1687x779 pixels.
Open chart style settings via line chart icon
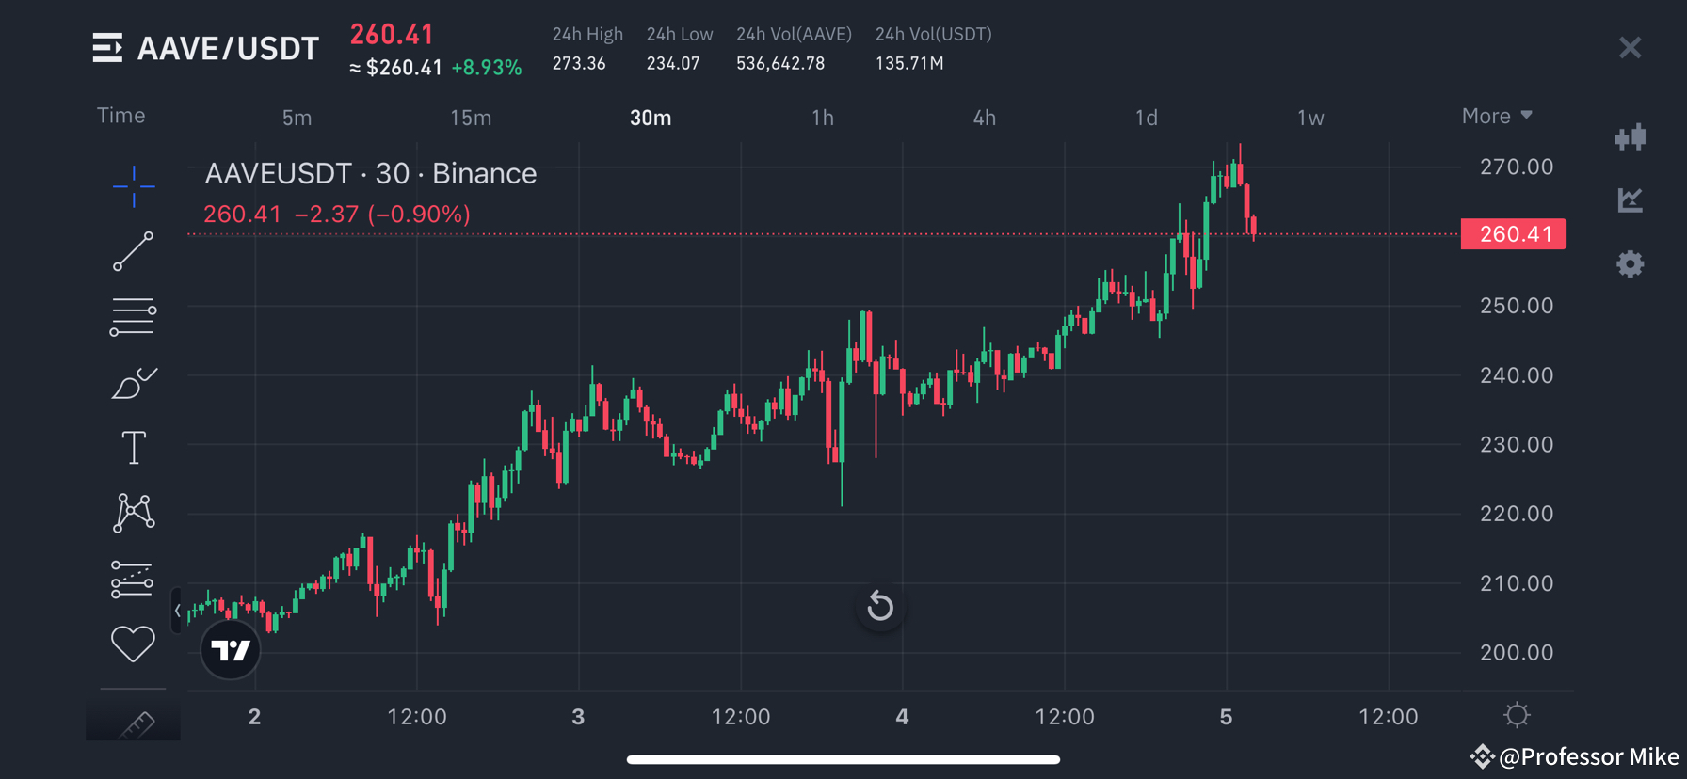pos(1631,199)
